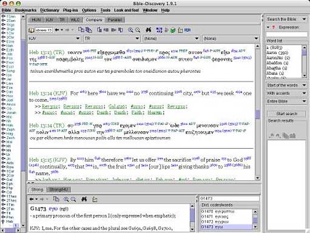Click the small pink flag icon in toolbar
The image size is (310, 233).
[166, 30]
